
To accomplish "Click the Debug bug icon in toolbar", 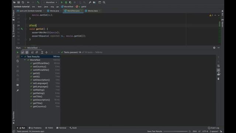I will click(66, 3).
